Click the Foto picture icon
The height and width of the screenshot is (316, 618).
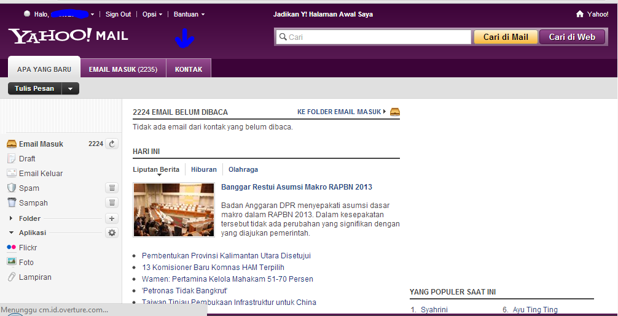point(12,261)
